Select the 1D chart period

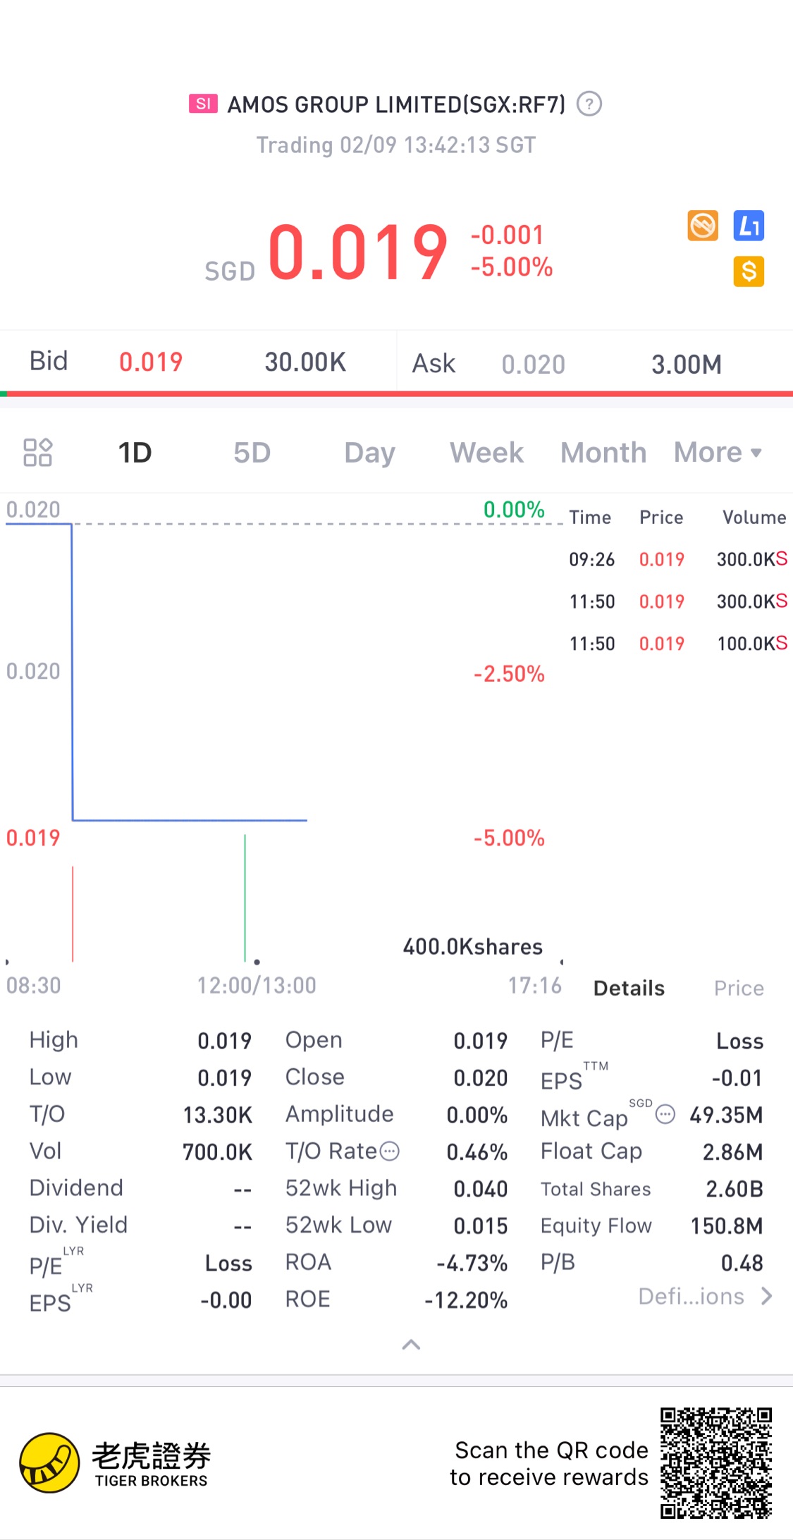coord(135,453)
